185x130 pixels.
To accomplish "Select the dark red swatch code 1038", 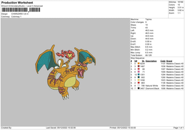I will (139, 66).
